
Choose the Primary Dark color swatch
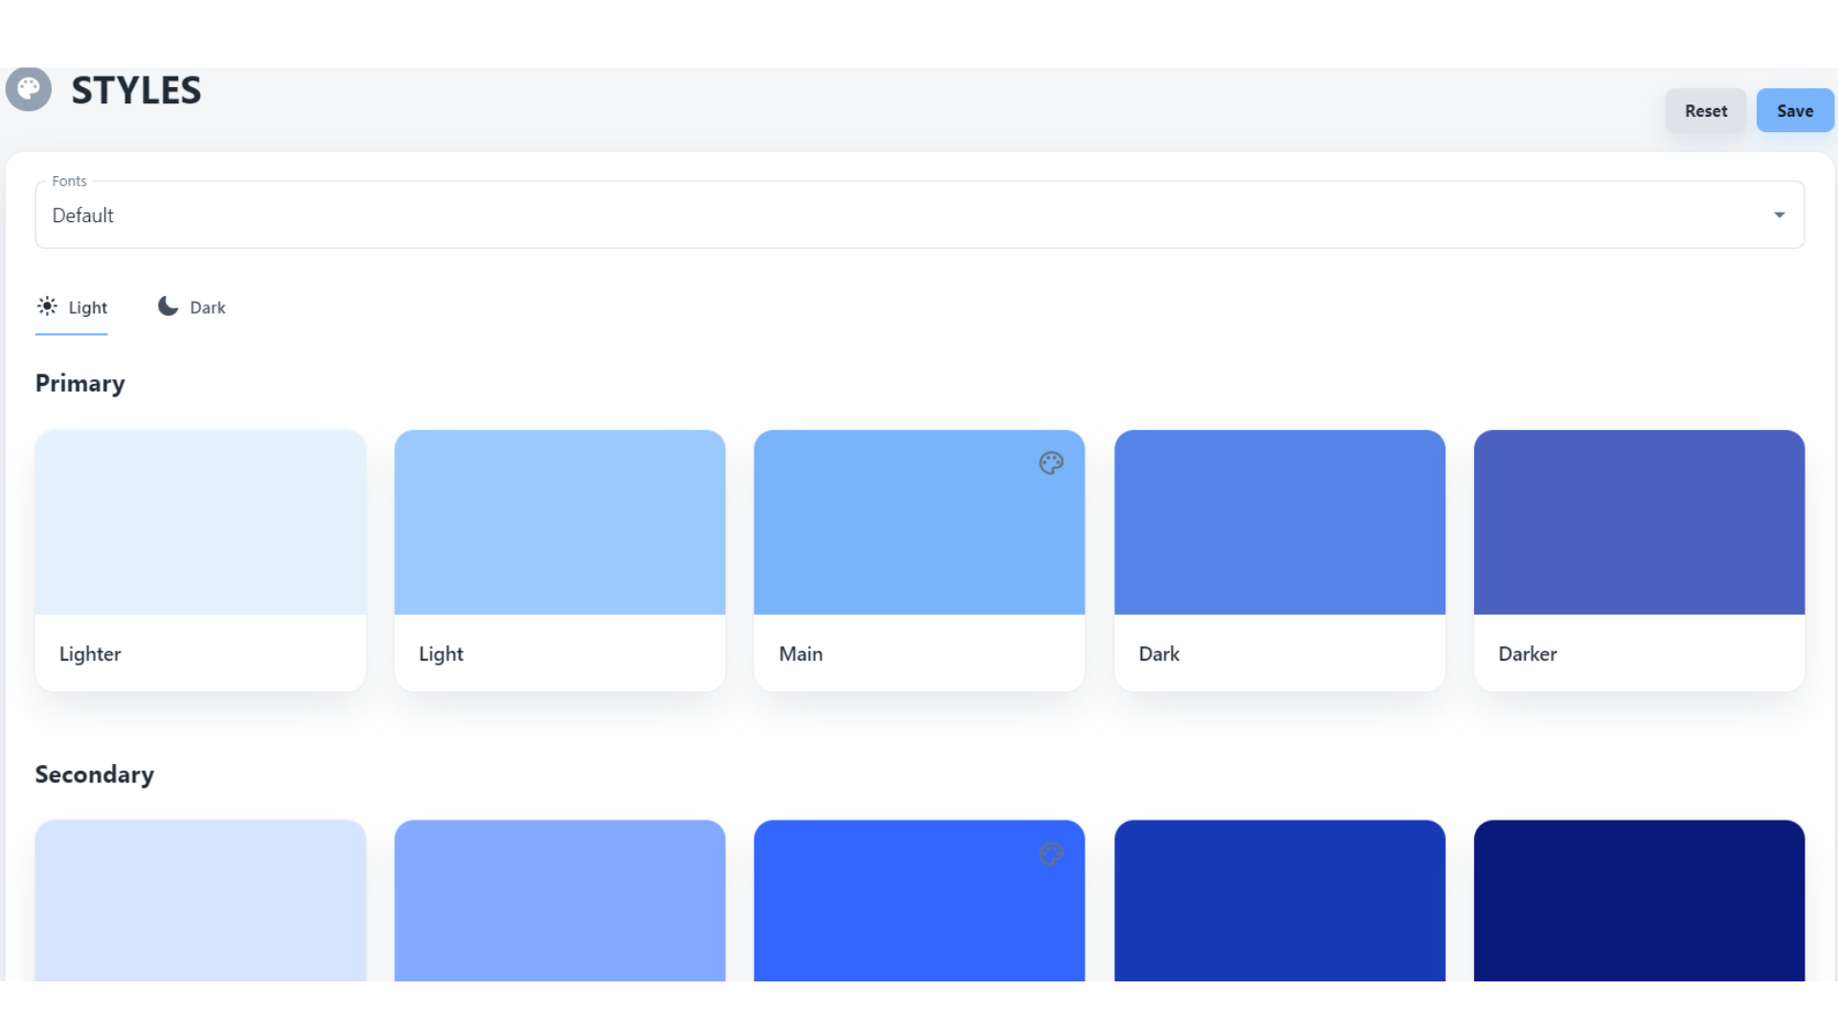coord(1279,523)
